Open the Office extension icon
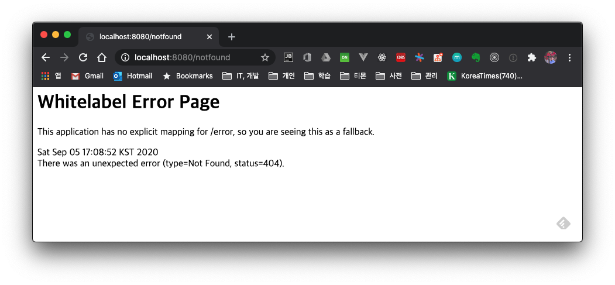615x285 pixels. (307, 57)
